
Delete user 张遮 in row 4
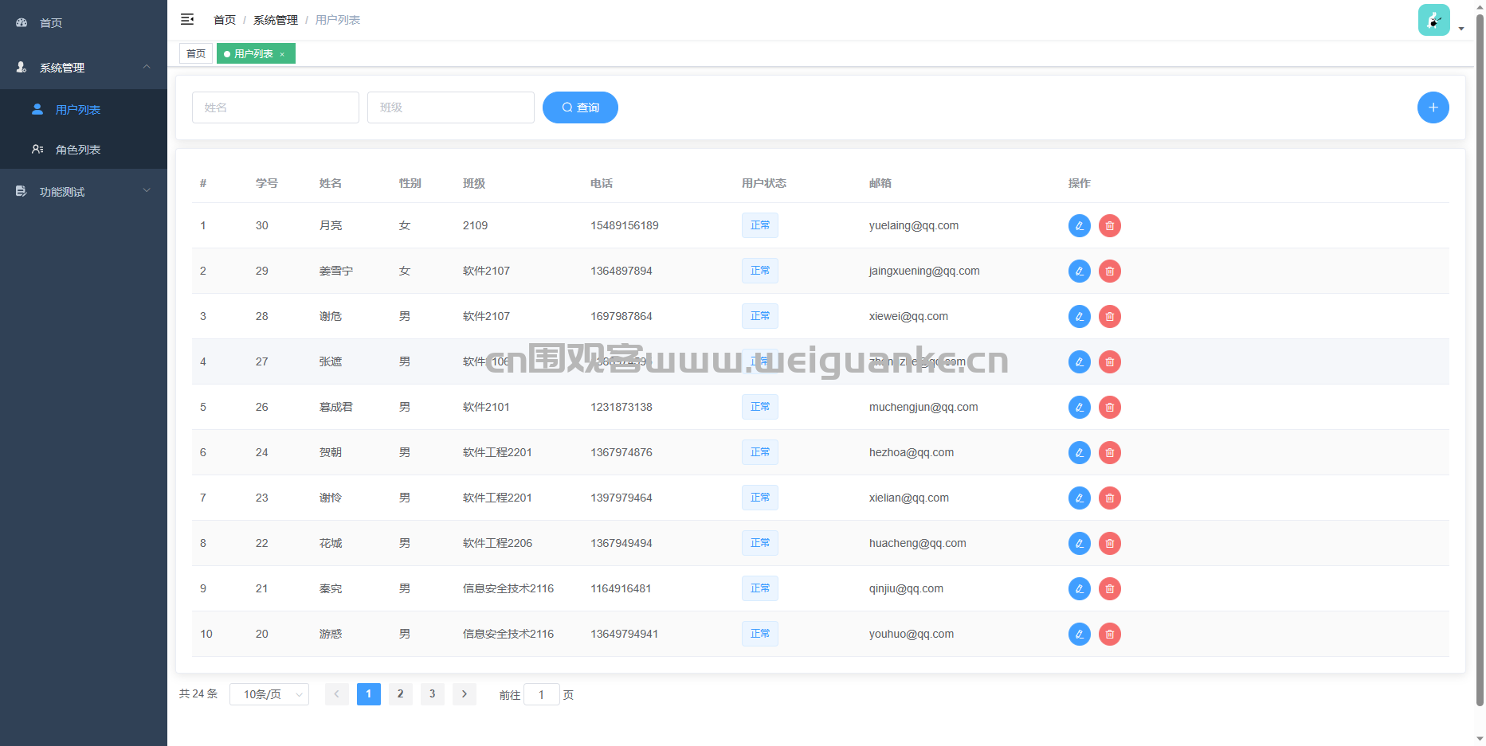click(1109, 361)
